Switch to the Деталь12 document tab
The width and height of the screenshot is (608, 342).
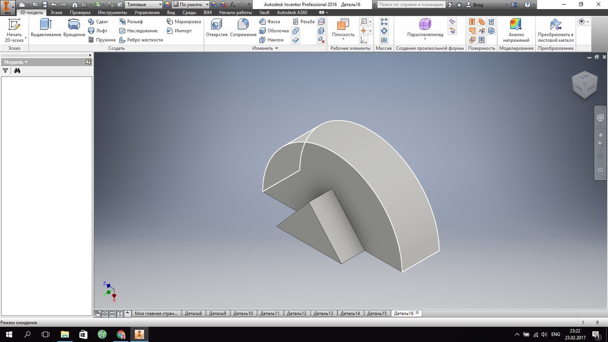coord(296,313)
